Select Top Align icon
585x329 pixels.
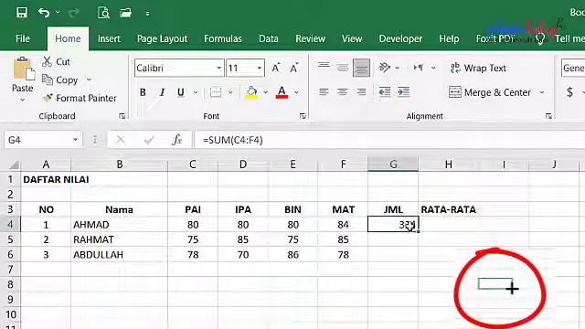click(324, 67)
